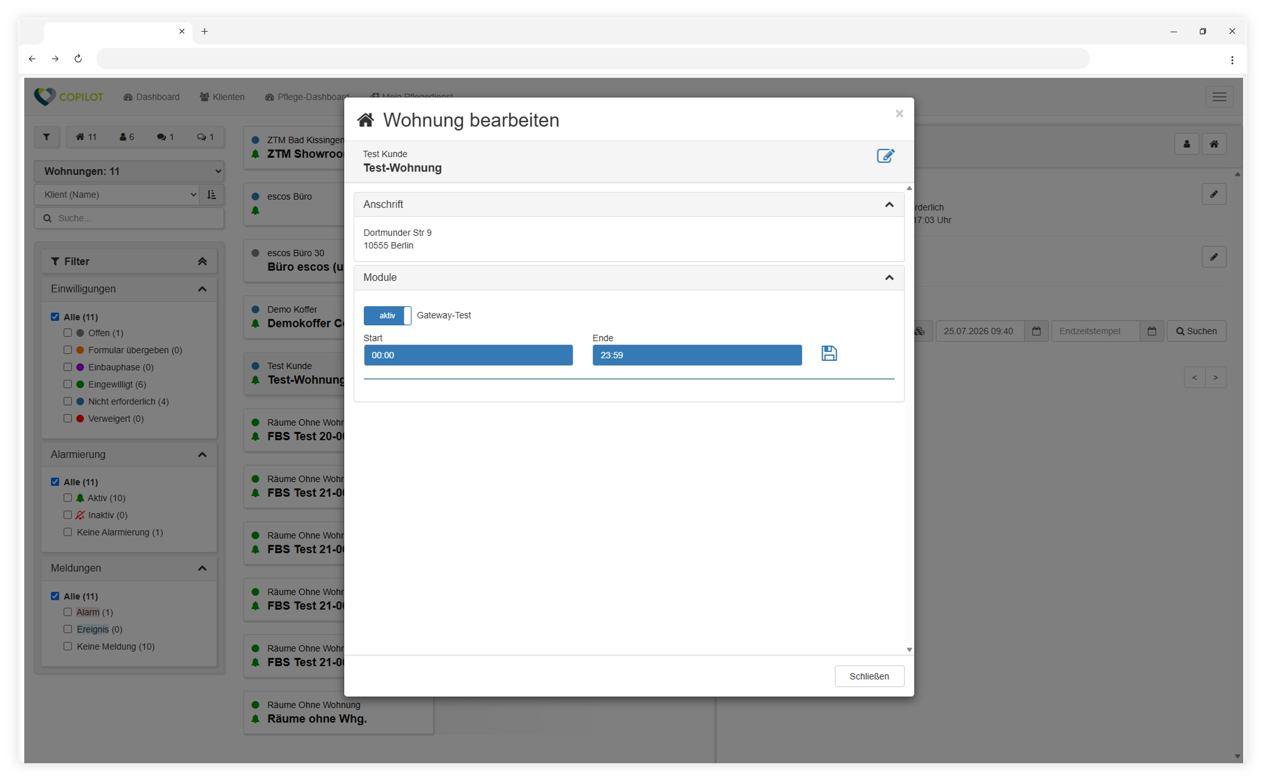
Task: Tick the Alarm (1) Meldungen checkbox
Action: click(x=67, y=612)
